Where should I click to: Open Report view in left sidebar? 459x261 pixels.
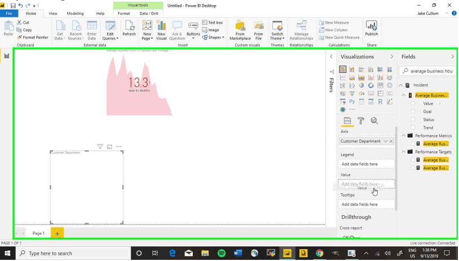(6, 56)
